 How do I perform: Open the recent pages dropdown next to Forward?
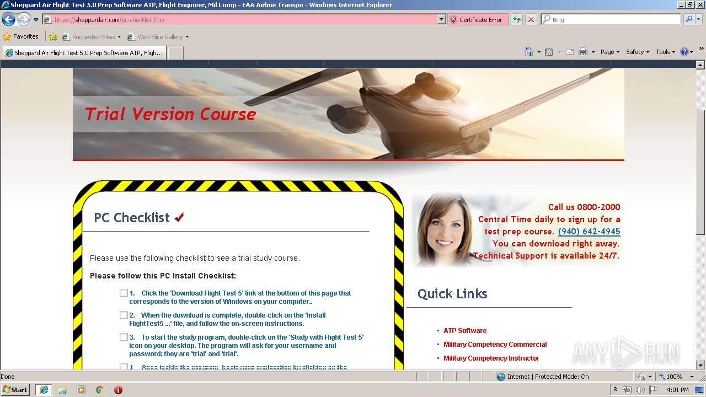coord(36,20)
